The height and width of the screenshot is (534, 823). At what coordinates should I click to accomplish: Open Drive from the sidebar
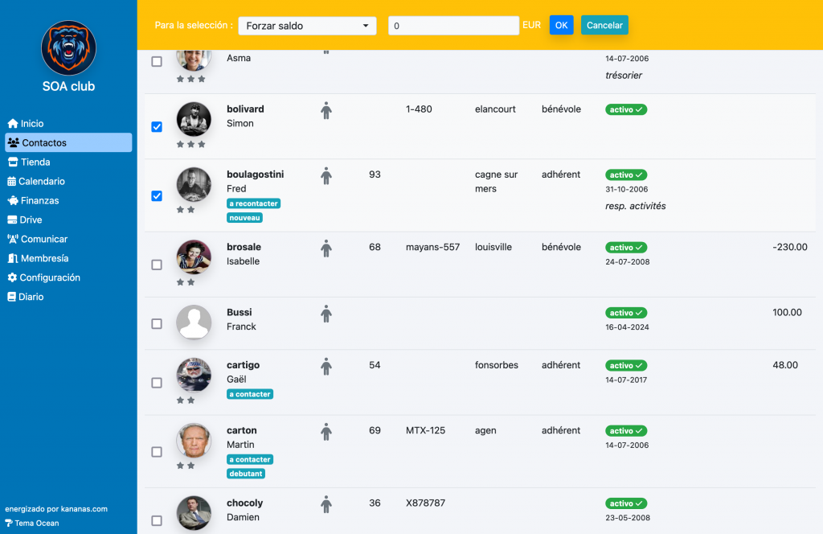pyautogui.click(x=31, y=220)
